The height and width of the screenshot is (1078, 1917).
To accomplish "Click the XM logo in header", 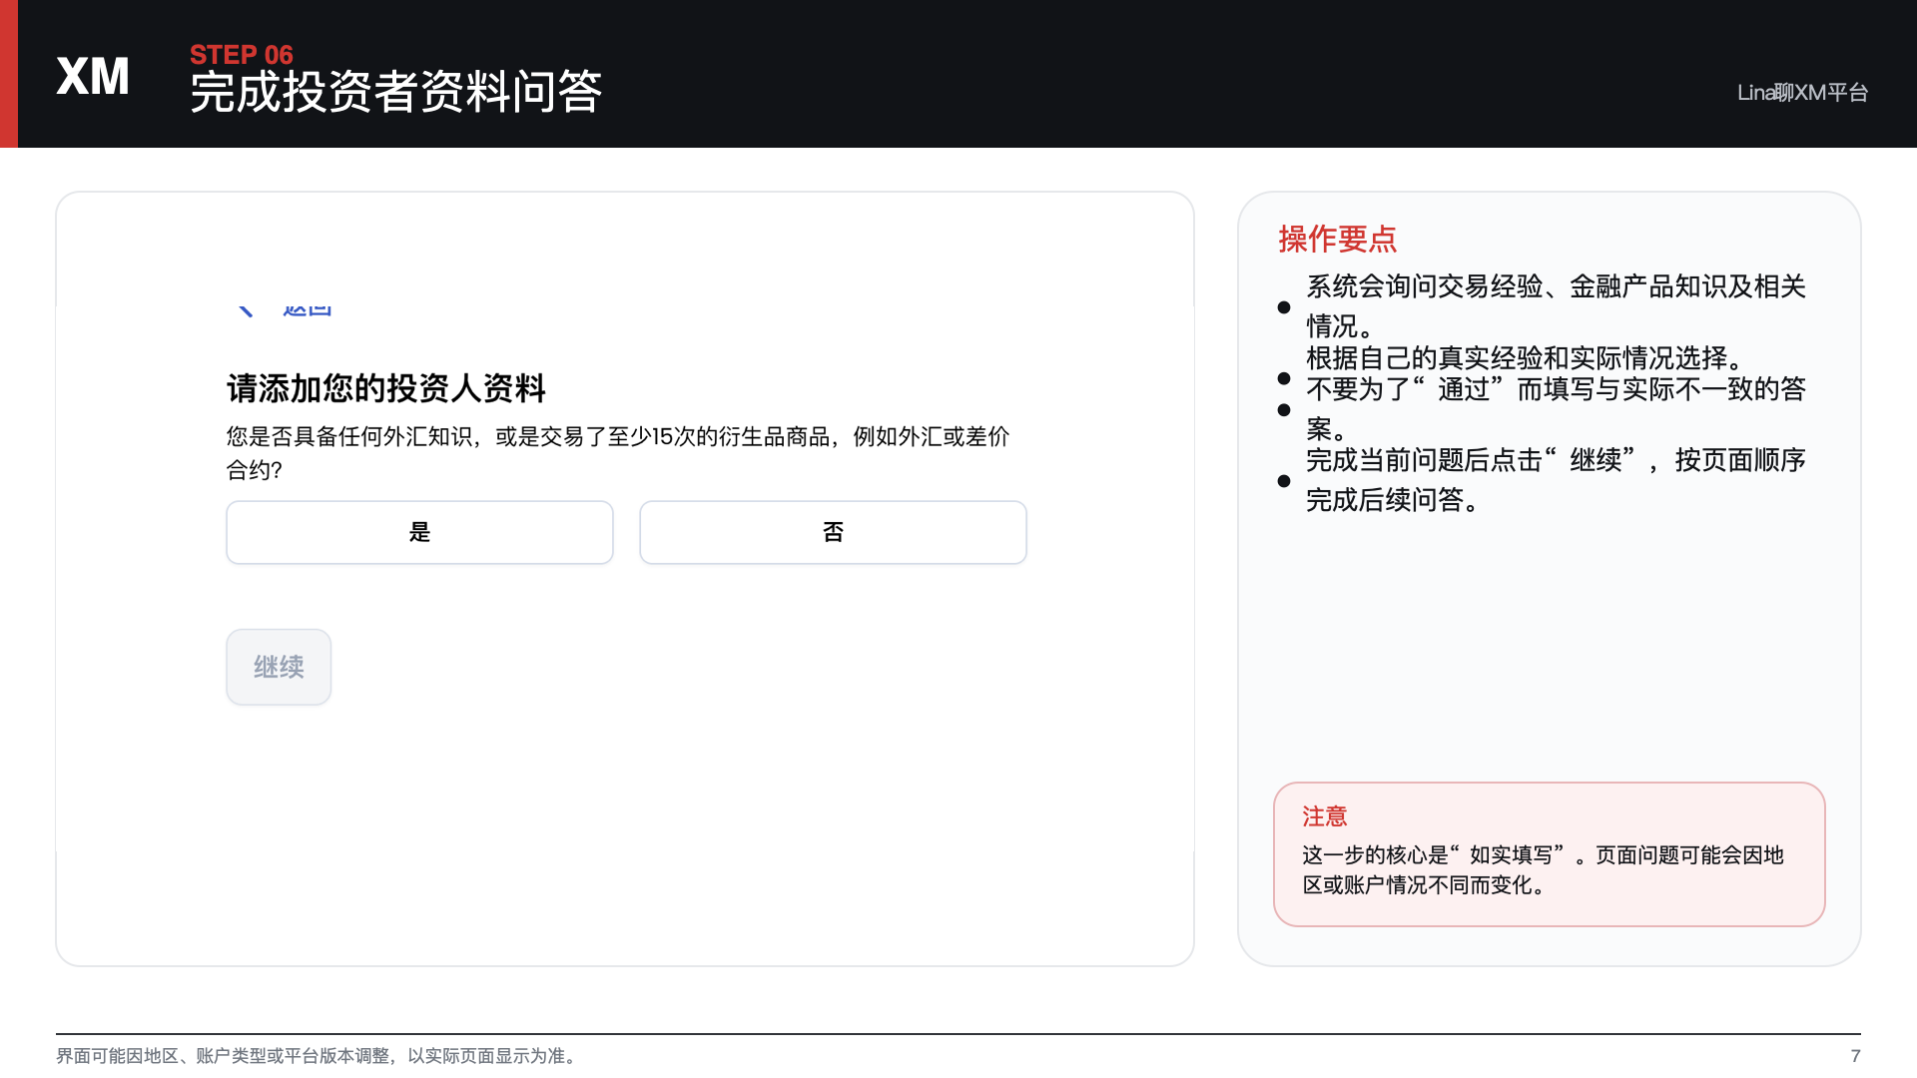I will click(93, 76).
